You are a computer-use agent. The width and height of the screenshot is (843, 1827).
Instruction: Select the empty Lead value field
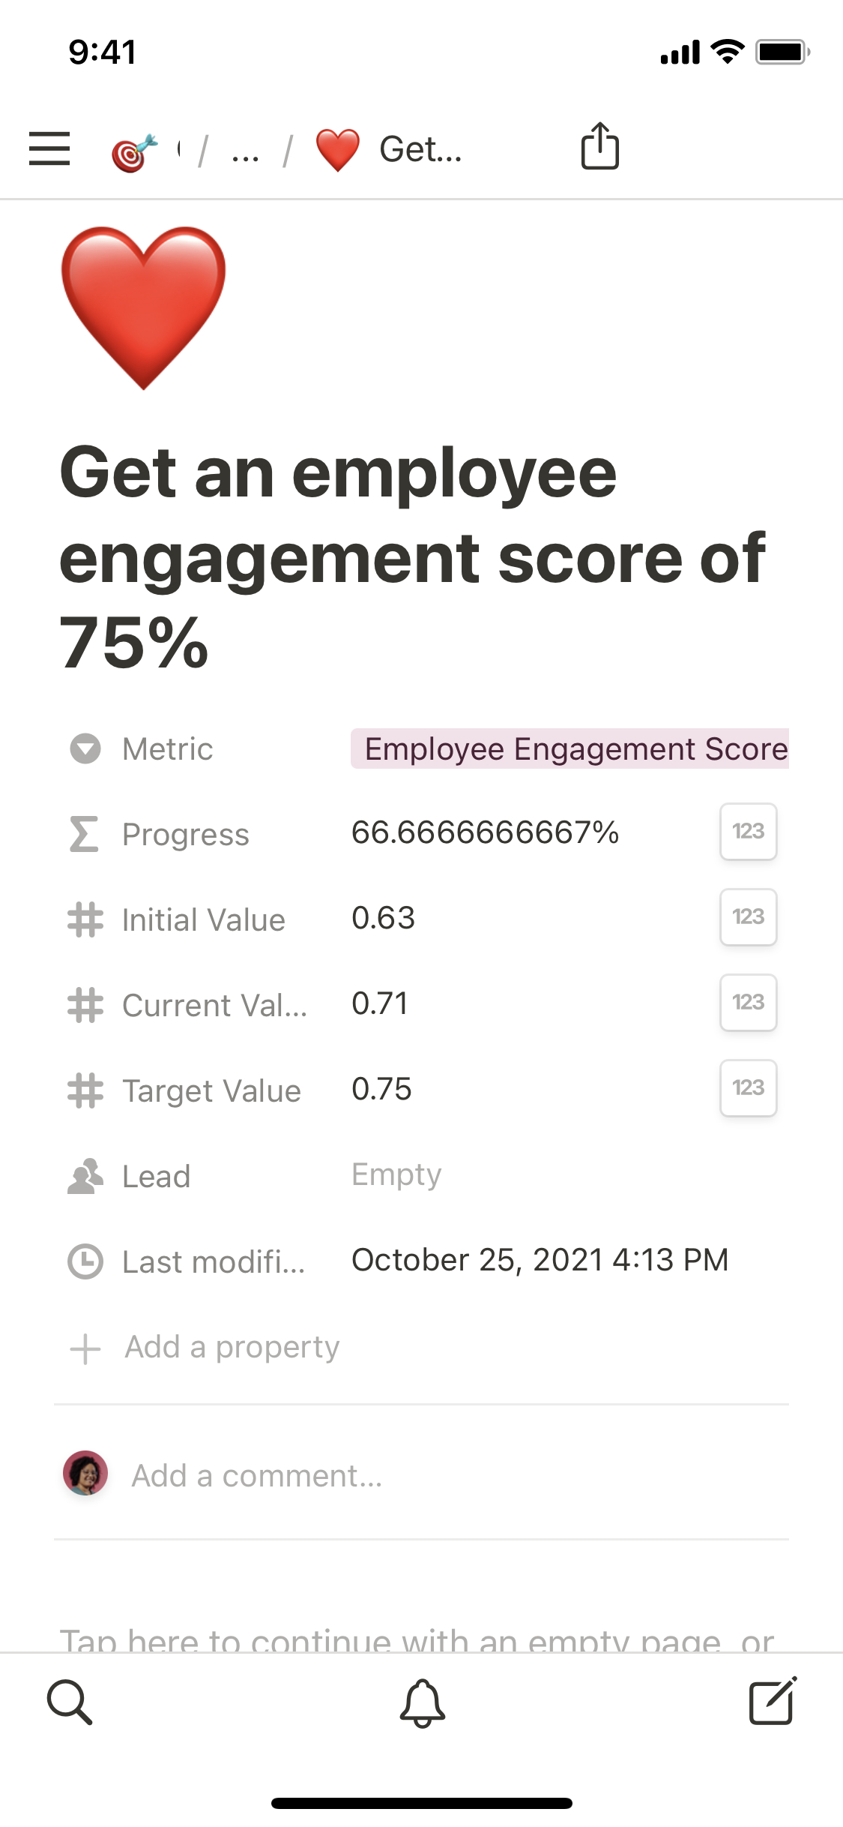tap(397, 1174)
